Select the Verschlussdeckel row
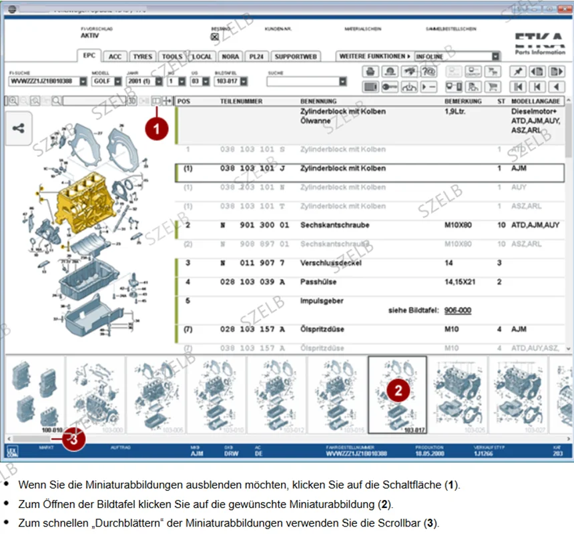 click(370, 268)
